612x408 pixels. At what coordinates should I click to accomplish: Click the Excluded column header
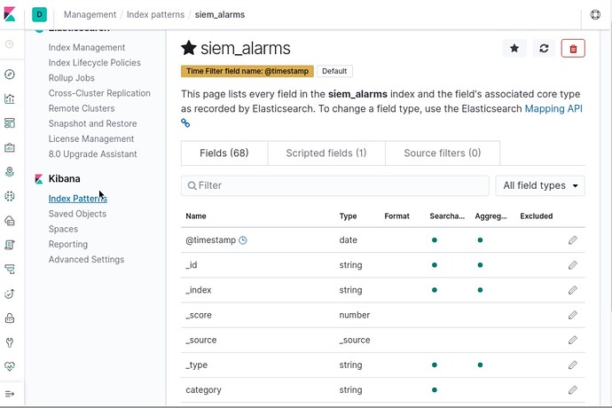pyautogui.click(x=537, y=216)
